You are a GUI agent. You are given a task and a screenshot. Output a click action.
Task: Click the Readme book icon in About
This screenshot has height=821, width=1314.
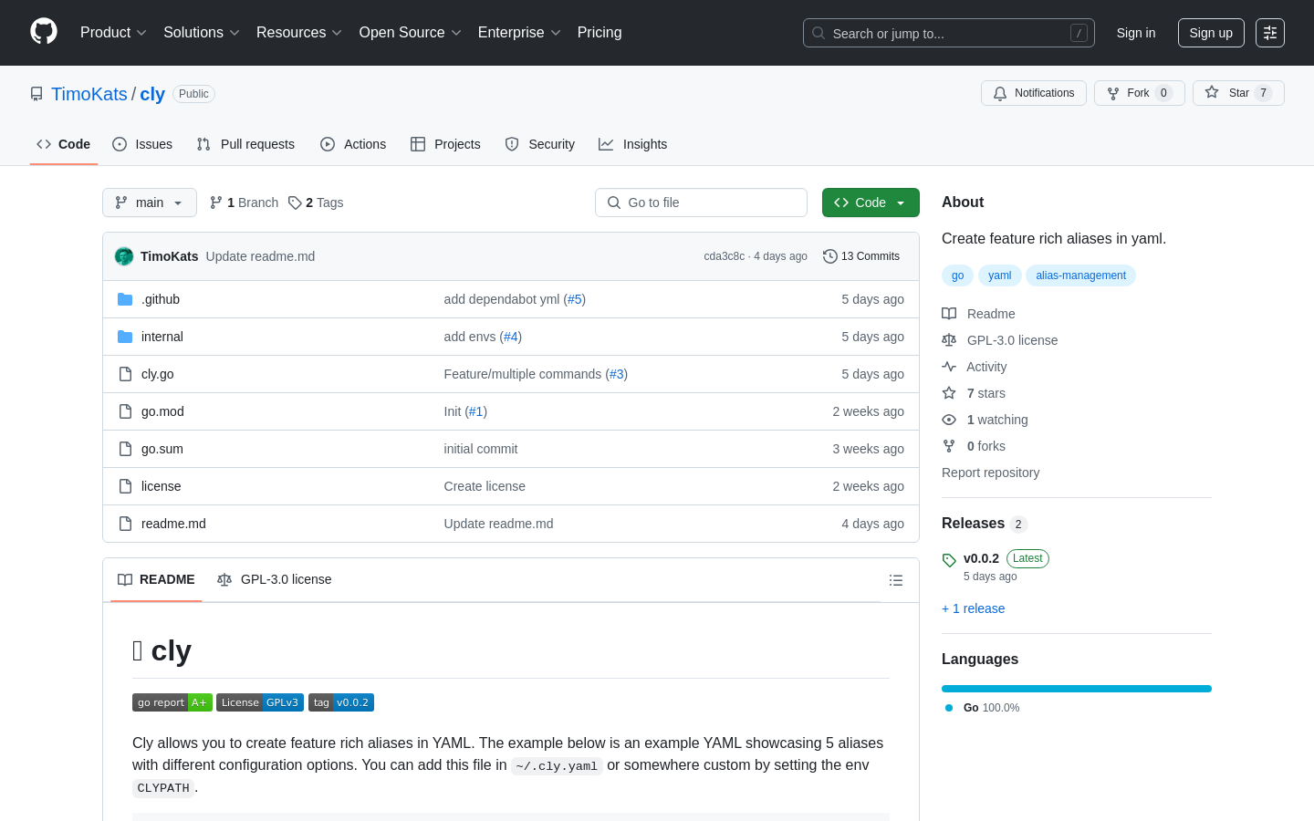pyautogui.click(x=949, y=314)
